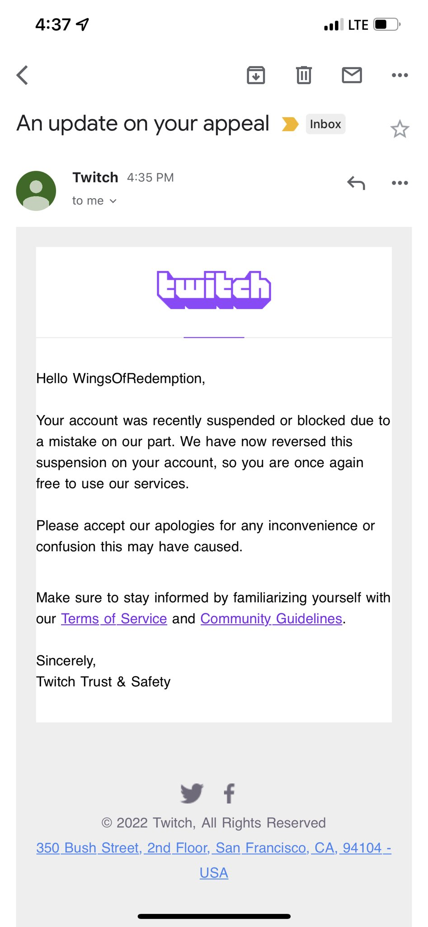Tap the Twitch sender avatar
This screenshot has height=927, width=428.
[36, 191]
